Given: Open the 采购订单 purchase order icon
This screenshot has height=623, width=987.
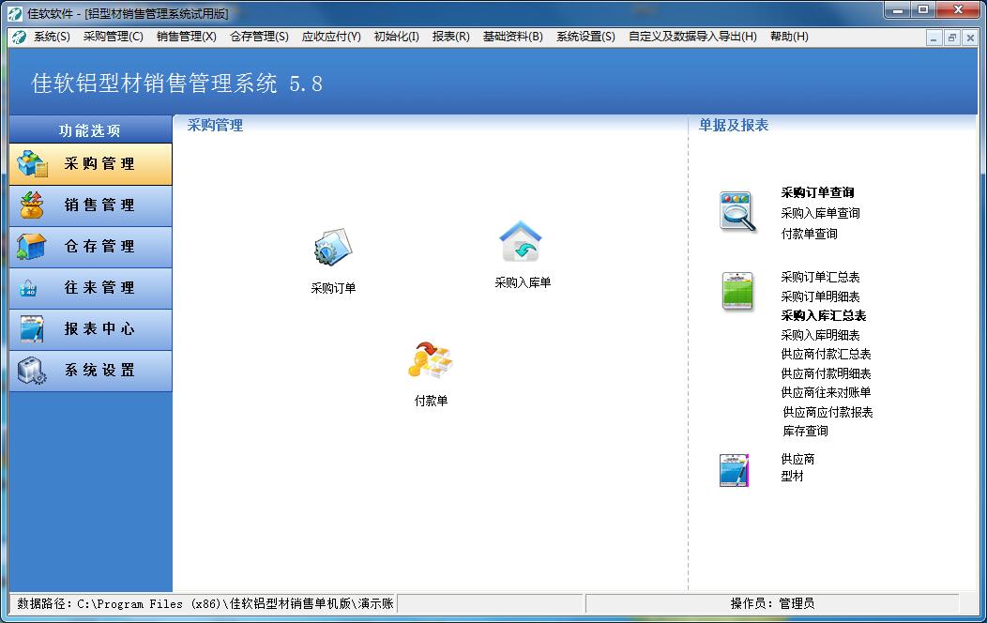Looking at the screenshot, I should 333,248.
